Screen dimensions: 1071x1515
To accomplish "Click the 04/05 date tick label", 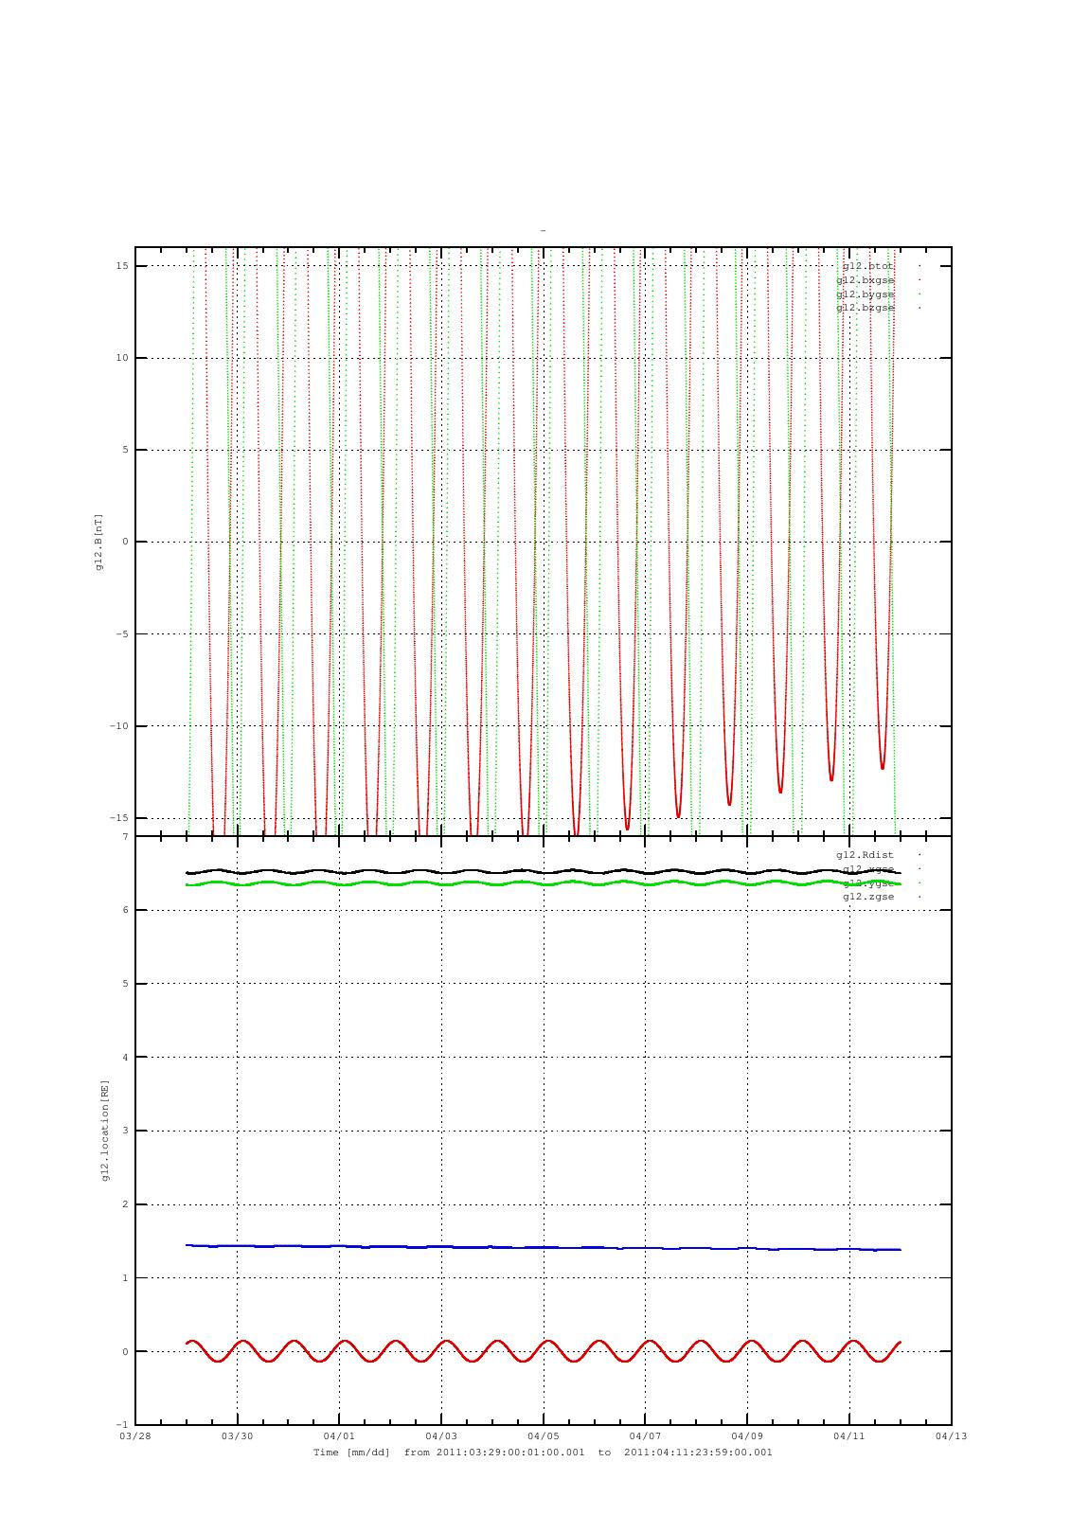I will [544, 1436].
